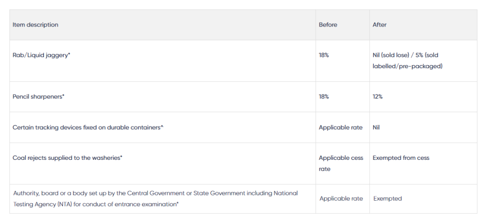The width and height of the screenshot is (484, 219).
Task: Click the 'Item description' column header
Action: click(x=35, y=25)
